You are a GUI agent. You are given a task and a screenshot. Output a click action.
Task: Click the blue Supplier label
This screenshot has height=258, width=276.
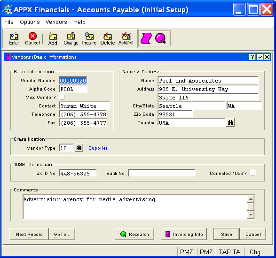pyautogui.click(x=98, y=148)
